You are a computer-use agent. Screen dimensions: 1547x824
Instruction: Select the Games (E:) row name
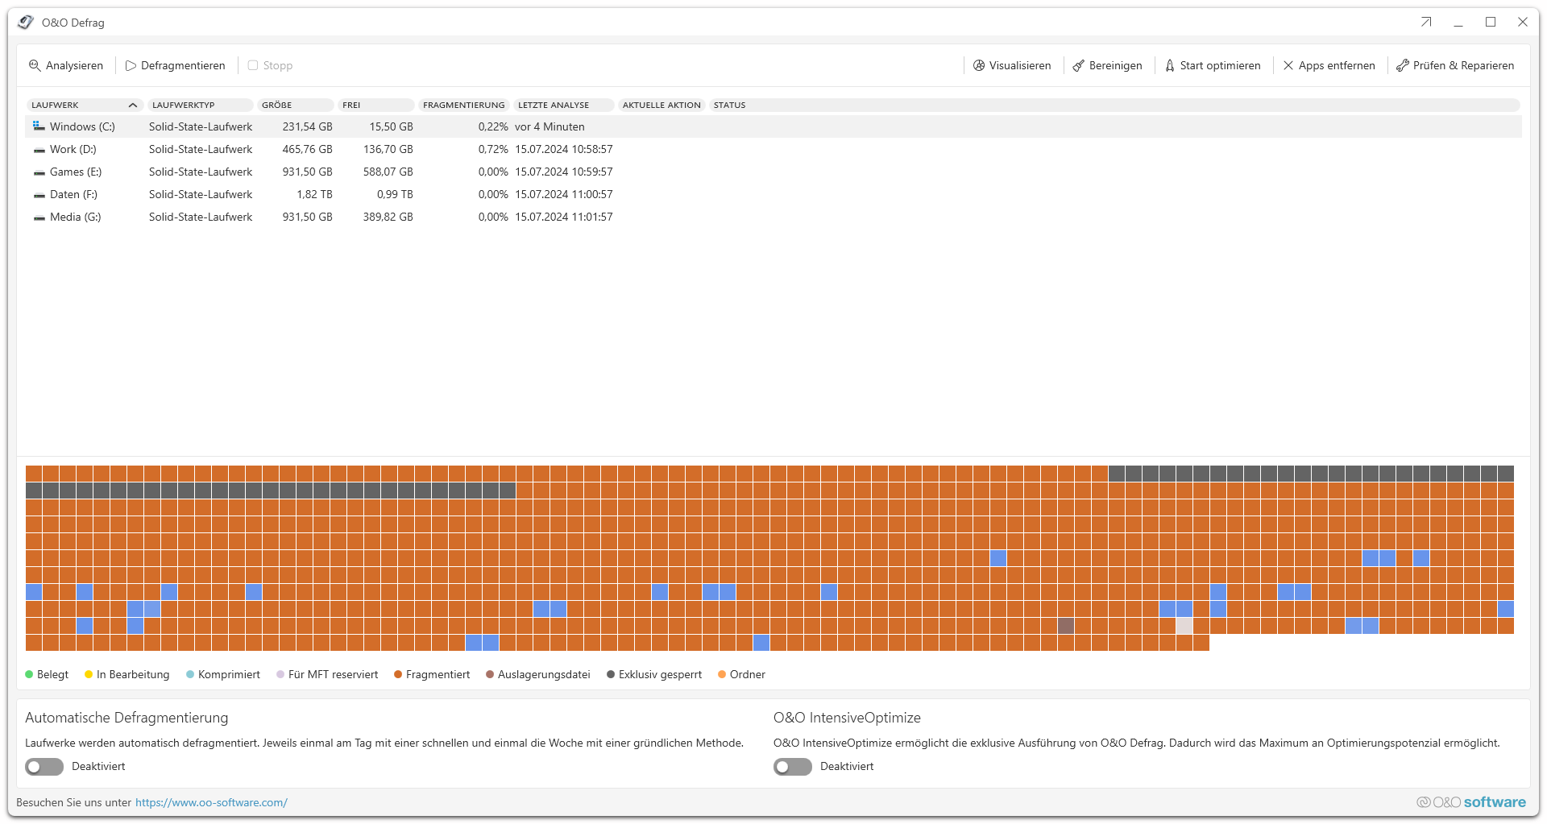pos(76,172)
